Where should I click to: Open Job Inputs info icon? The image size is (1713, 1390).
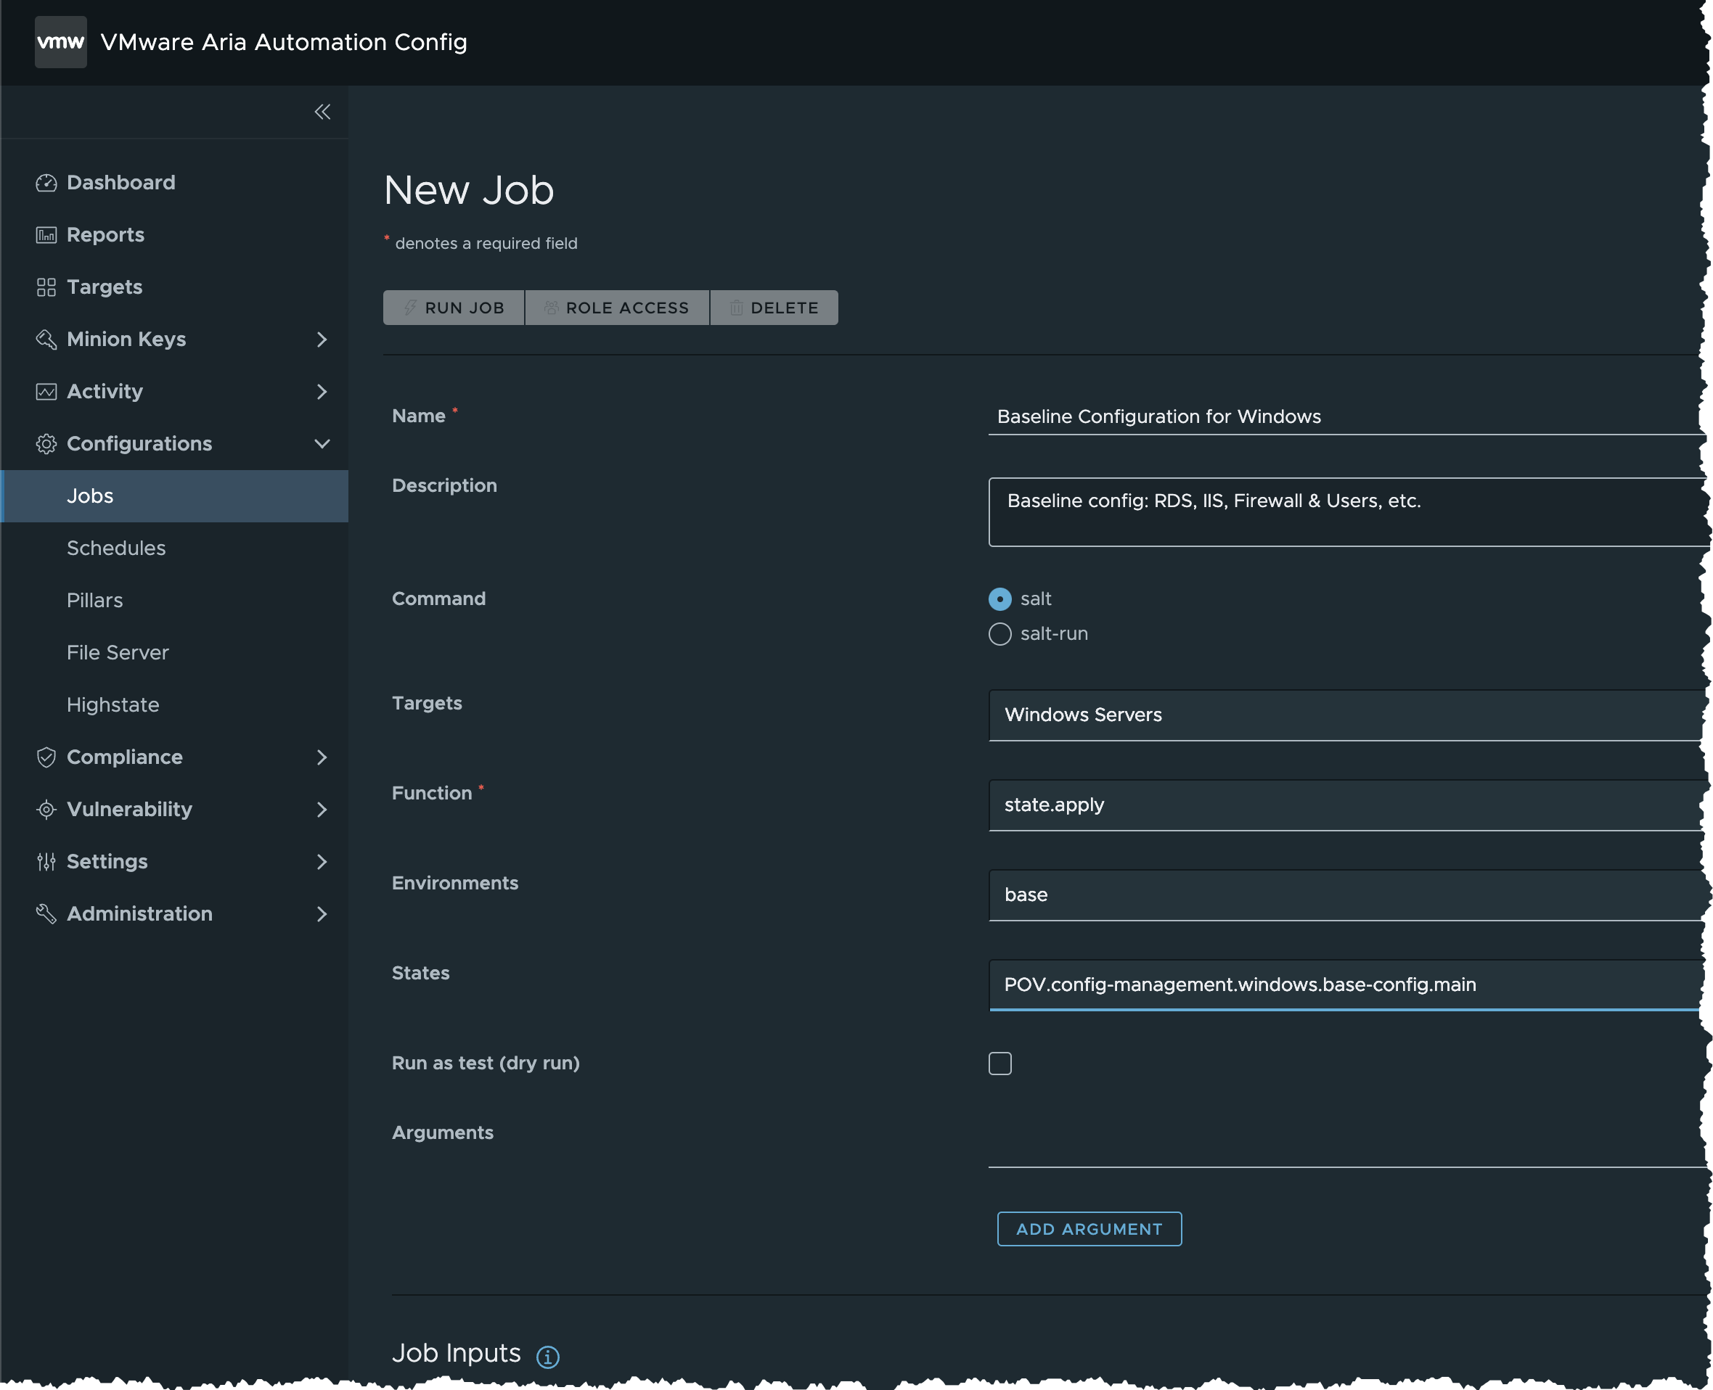[548, 1357]
